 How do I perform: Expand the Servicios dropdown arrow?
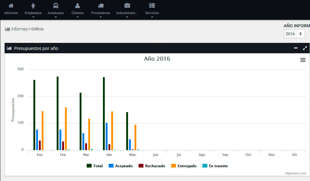tap(152, 17)
